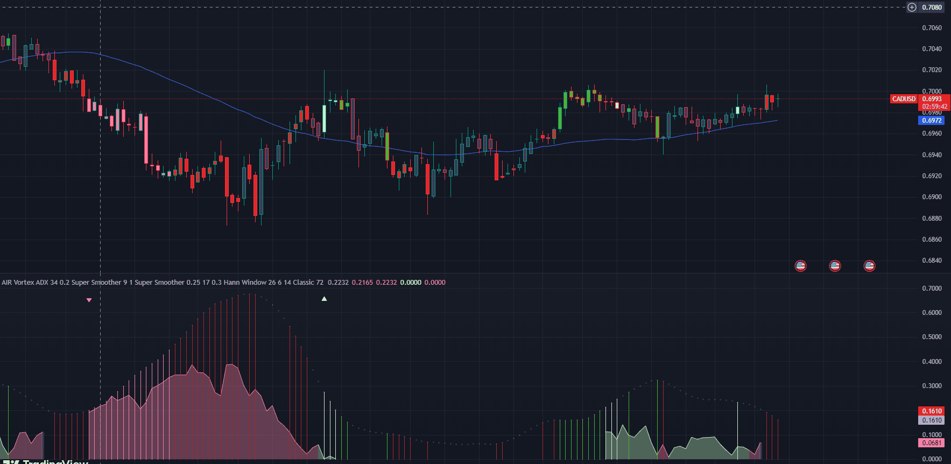Click the TradingView logo in the corner
Viewport: 951px width, 464px height.
pos(48,461)
